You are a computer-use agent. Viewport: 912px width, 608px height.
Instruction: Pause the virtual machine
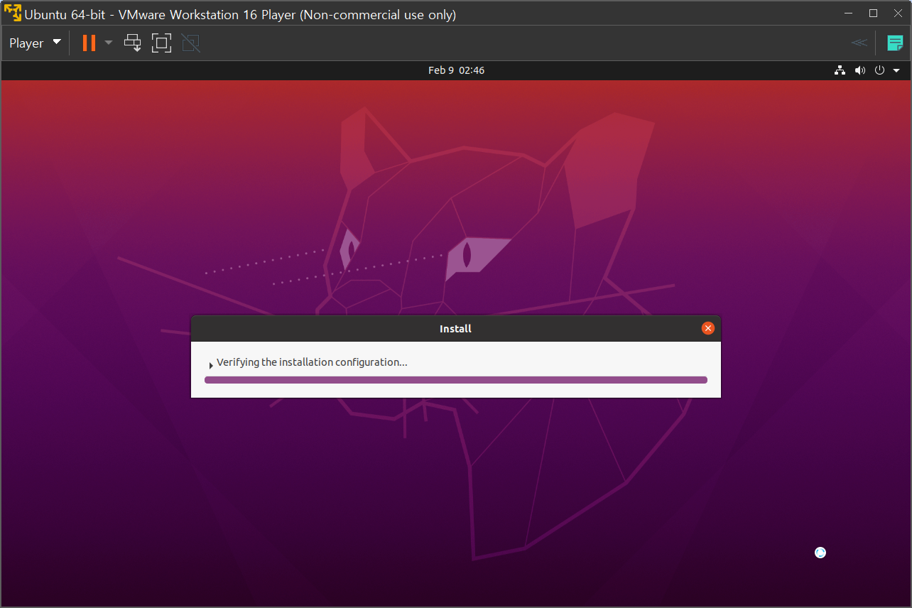click(x=89, y=43)
